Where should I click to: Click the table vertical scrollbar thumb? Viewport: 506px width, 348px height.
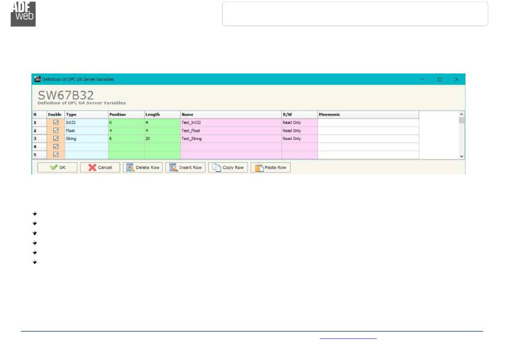(461, 120)
